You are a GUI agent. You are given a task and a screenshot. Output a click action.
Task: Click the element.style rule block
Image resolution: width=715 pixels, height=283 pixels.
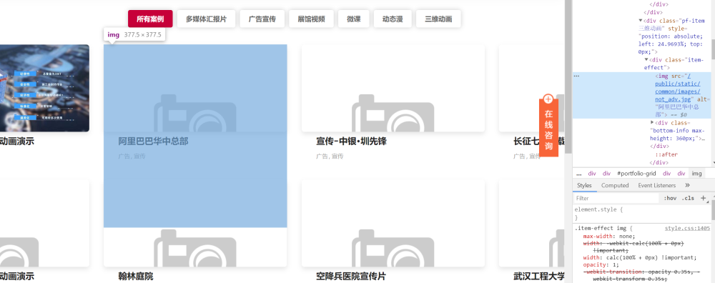641,214
